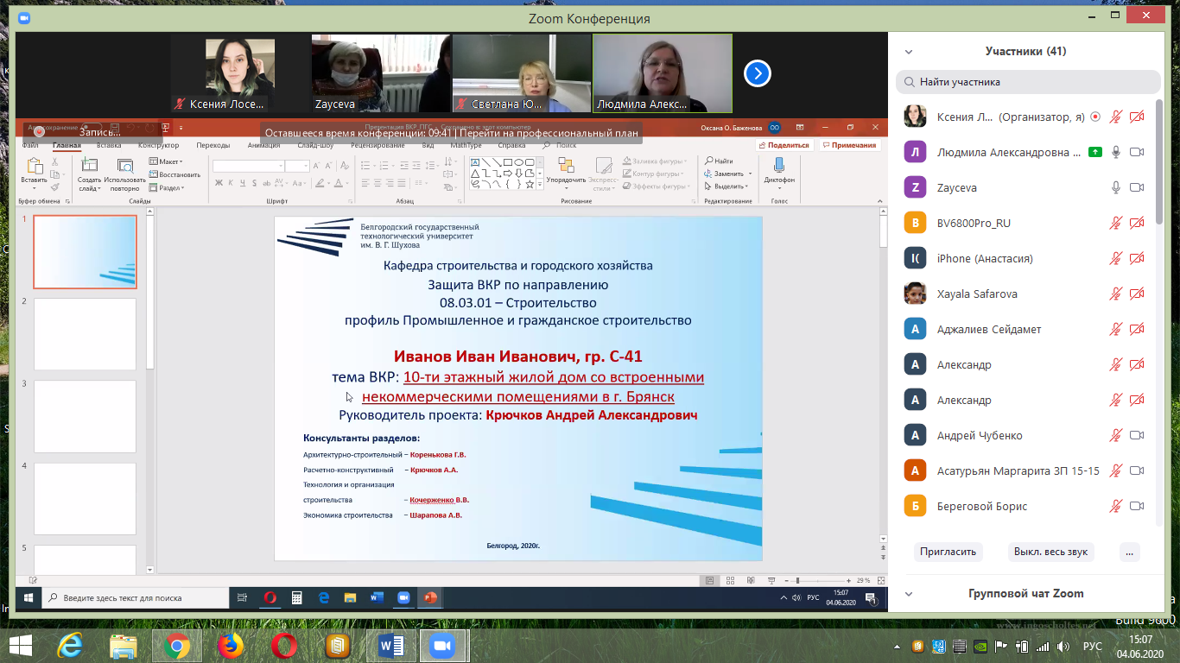Image resolution: width=1180 pixels, height=663 pixels.
Task: Click muted microphone icon for BV6800Pro_RU
Action: pos(1116,223)
